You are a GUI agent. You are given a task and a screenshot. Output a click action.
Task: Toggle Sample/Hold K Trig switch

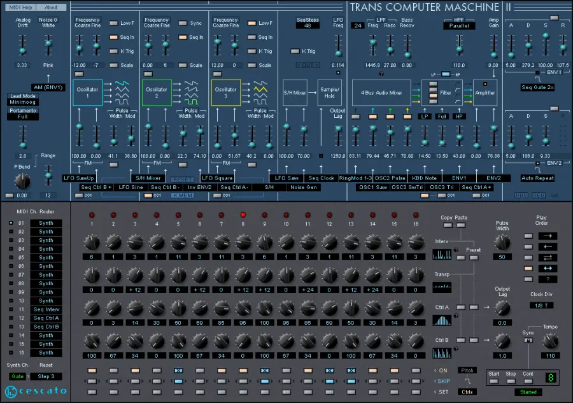pos(295,51)
